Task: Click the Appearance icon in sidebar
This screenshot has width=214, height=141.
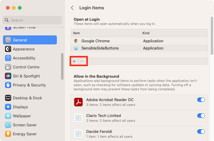Action: [x=8, y=49]
